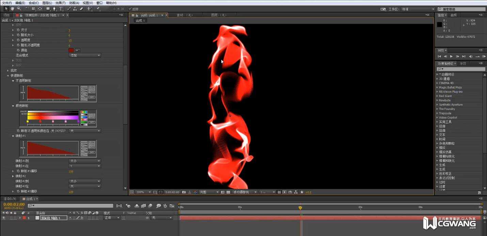Enable the Snapping 对齐 checkbox
487x236 pixels.
(x=130, y=9)
